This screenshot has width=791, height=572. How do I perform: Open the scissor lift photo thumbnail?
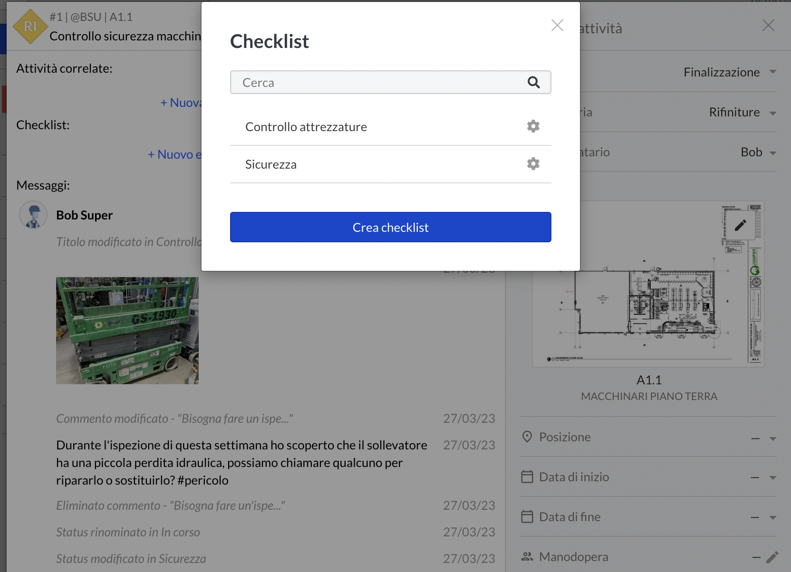(x=127, y=331)
